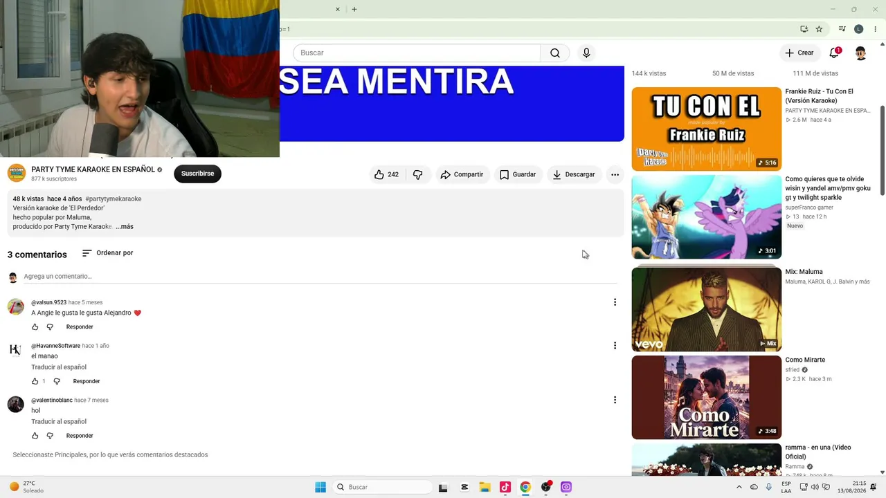Viewport: 886px width, 498px height.
Task: Open CapCut from the taskbar
Action: 464,487
